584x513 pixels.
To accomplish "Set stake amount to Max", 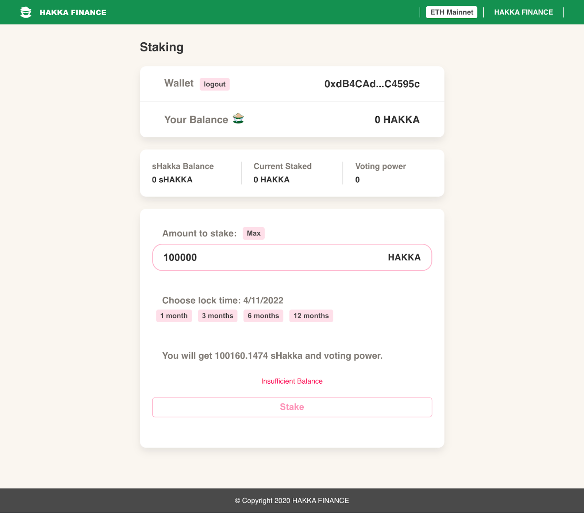I will (x=254, y=233).
